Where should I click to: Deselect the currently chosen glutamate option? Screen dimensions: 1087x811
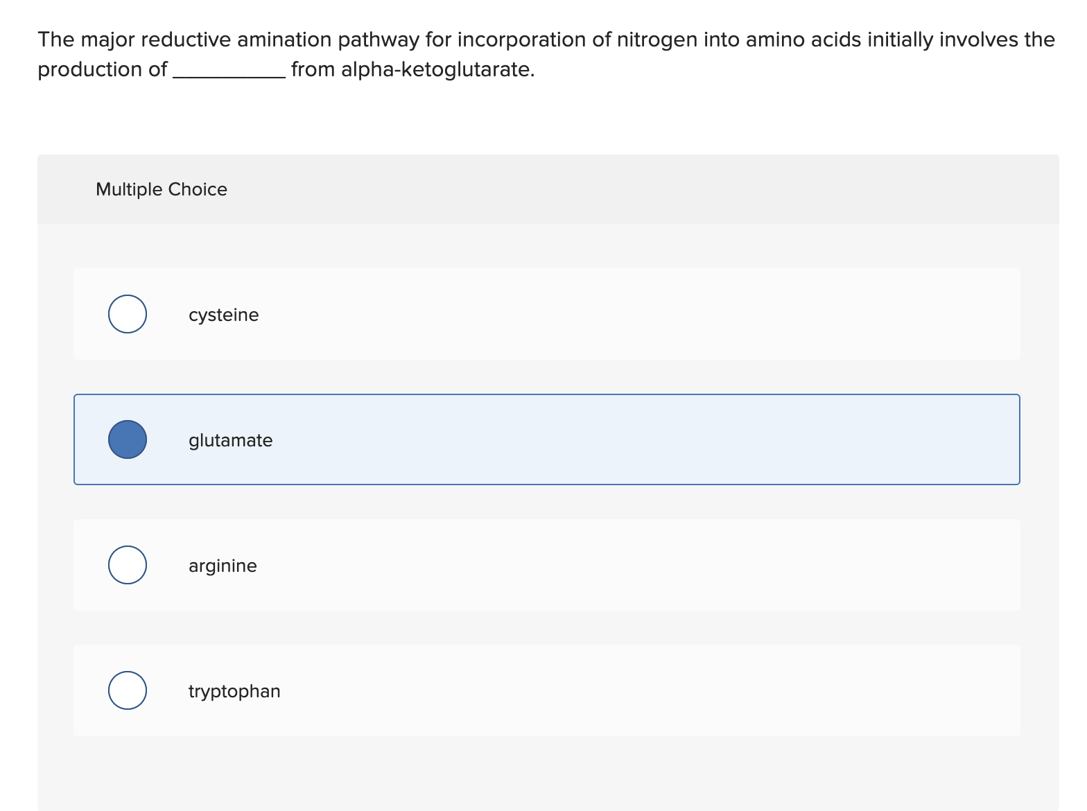pos(127,439)
